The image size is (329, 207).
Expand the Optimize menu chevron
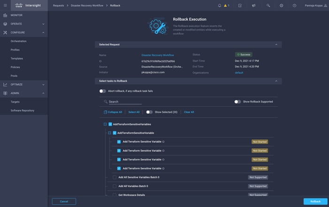(x=43, y=85)
